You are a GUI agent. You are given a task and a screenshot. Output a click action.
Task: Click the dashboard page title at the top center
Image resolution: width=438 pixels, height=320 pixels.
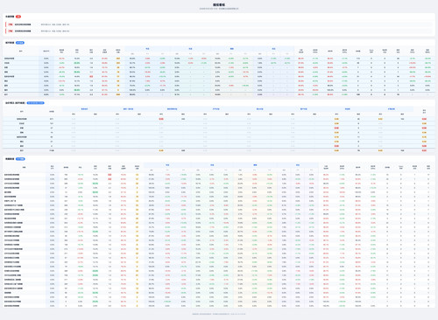(x=219, y=5)
